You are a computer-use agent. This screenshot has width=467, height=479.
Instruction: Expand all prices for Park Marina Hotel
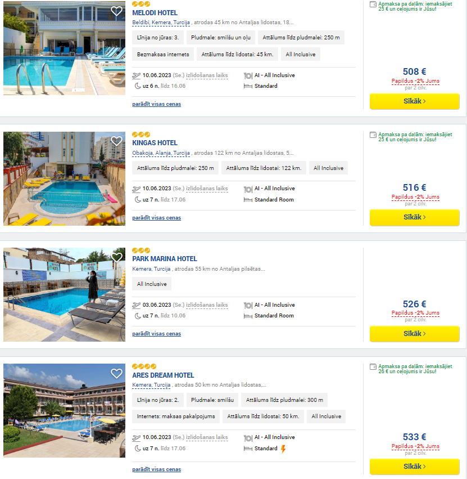156,334
